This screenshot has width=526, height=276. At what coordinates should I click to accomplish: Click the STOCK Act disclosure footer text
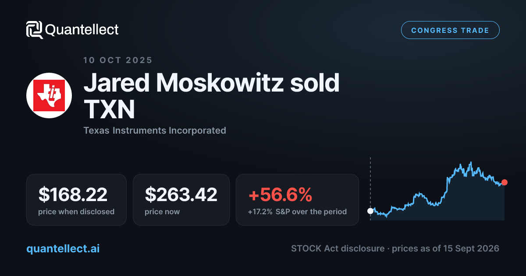(x=339, y=248)
